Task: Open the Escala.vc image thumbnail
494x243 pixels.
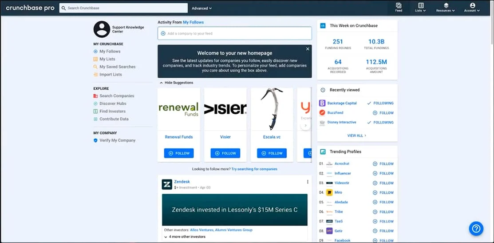Action: tap(272, 109)
